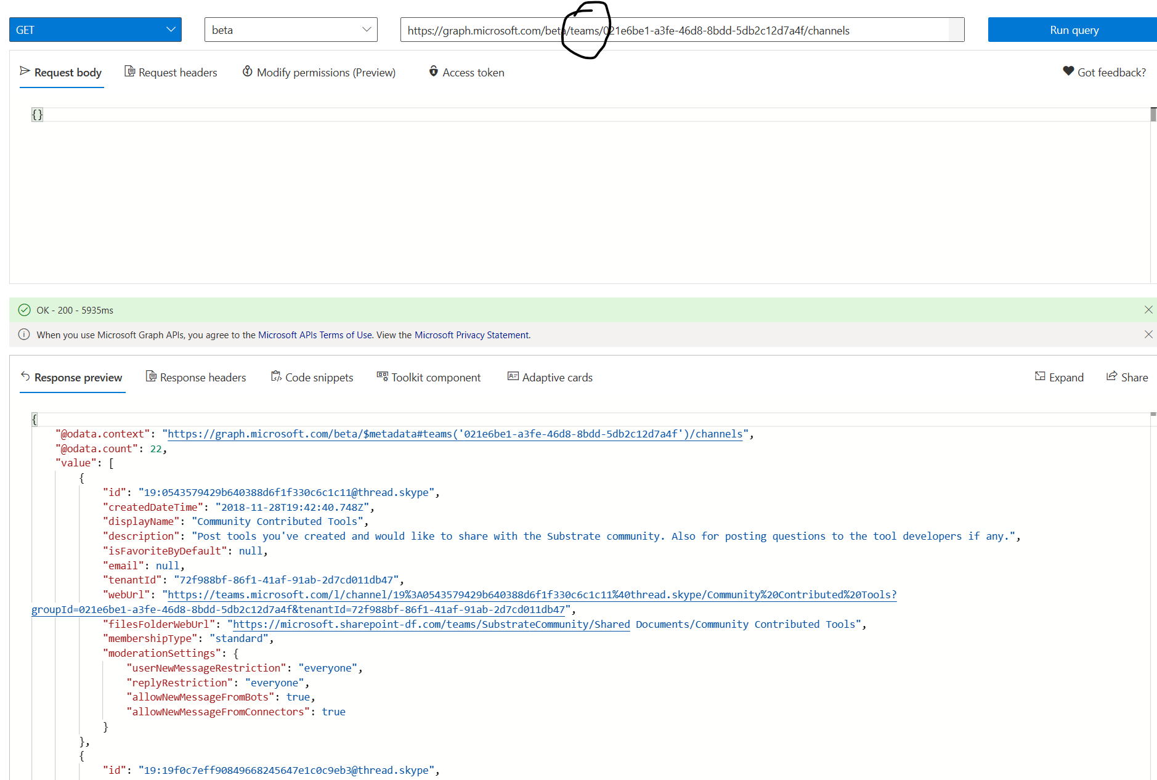This screenshot has height=780, width=1157.
Task: Click the Code snippets icon
Action: pyautogui.click(x=276, y=376)
